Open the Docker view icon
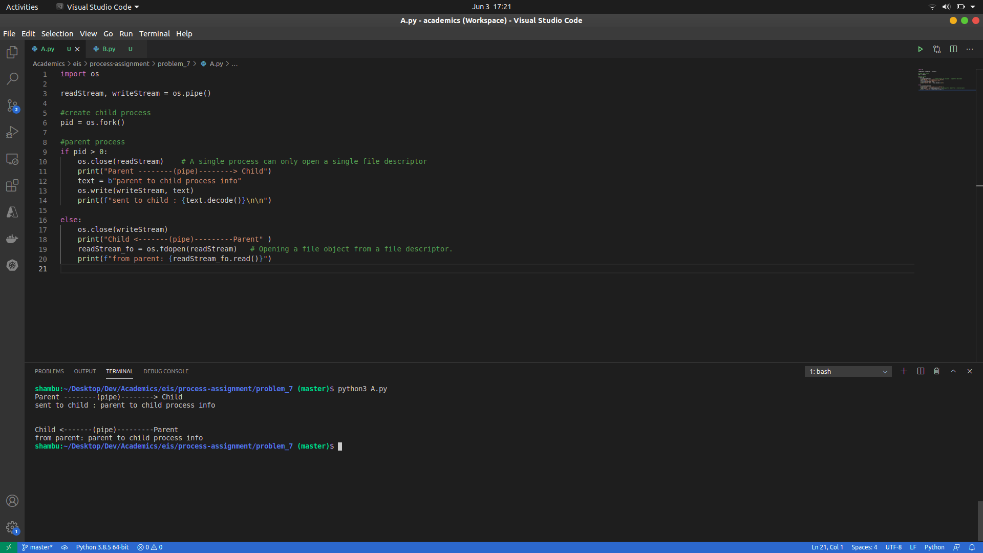This screenshot has height=553, width=983. coord(12,239)
